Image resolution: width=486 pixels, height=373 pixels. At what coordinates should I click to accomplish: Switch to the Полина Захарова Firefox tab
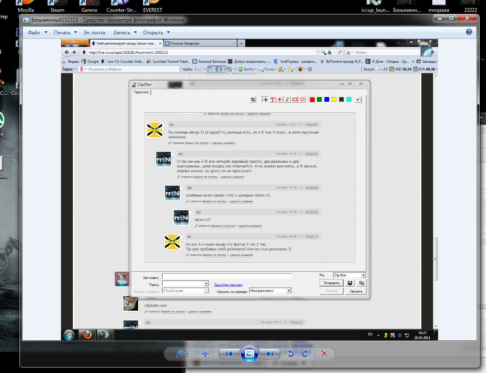200,43
